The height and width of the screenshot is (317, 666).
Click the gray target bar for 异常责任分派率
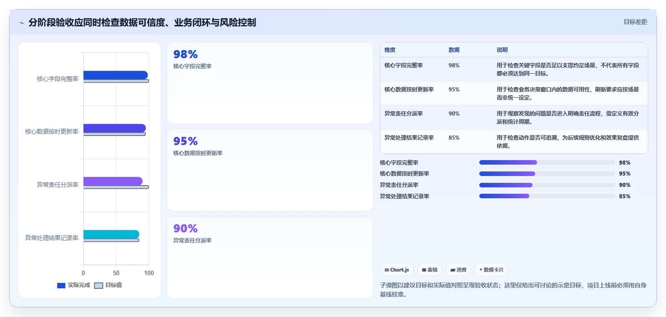(116, 187)
